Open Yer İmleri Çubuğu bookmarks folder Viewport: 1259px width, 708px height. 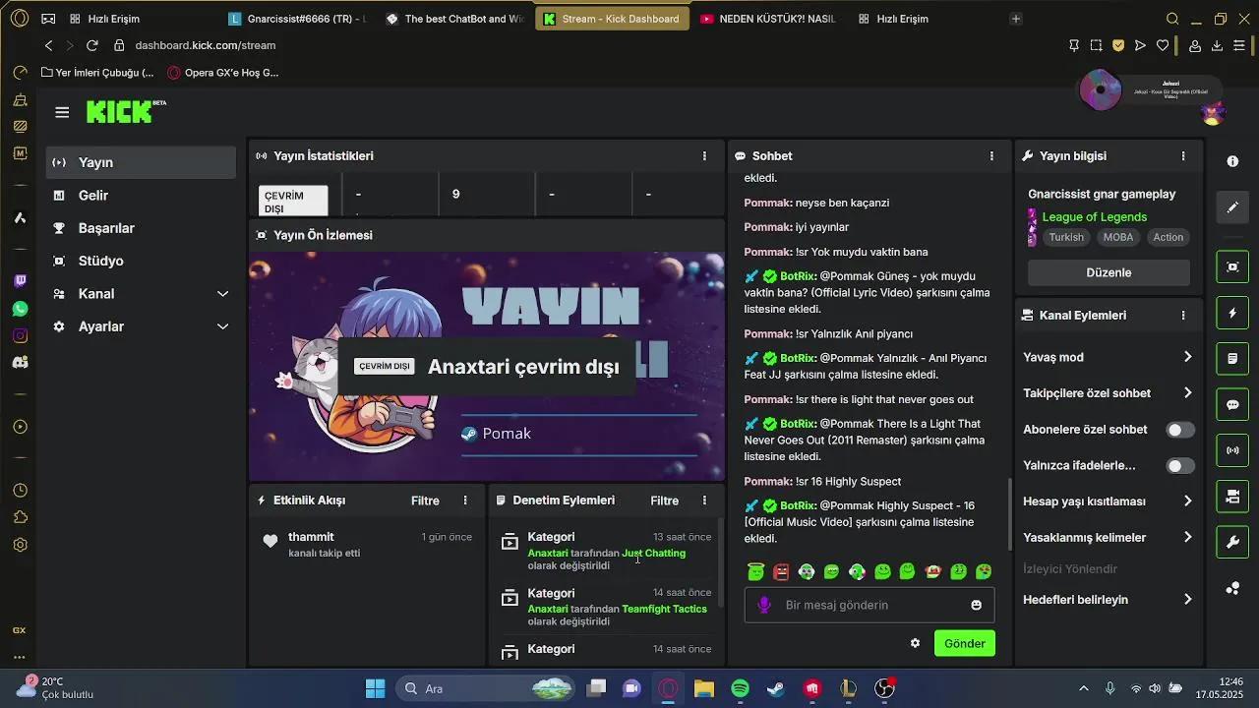97,73
